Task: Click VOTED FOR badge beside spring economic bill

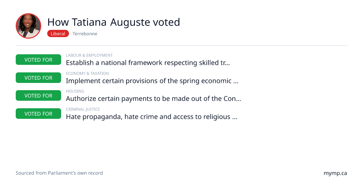Action: (x=38, y=78)
